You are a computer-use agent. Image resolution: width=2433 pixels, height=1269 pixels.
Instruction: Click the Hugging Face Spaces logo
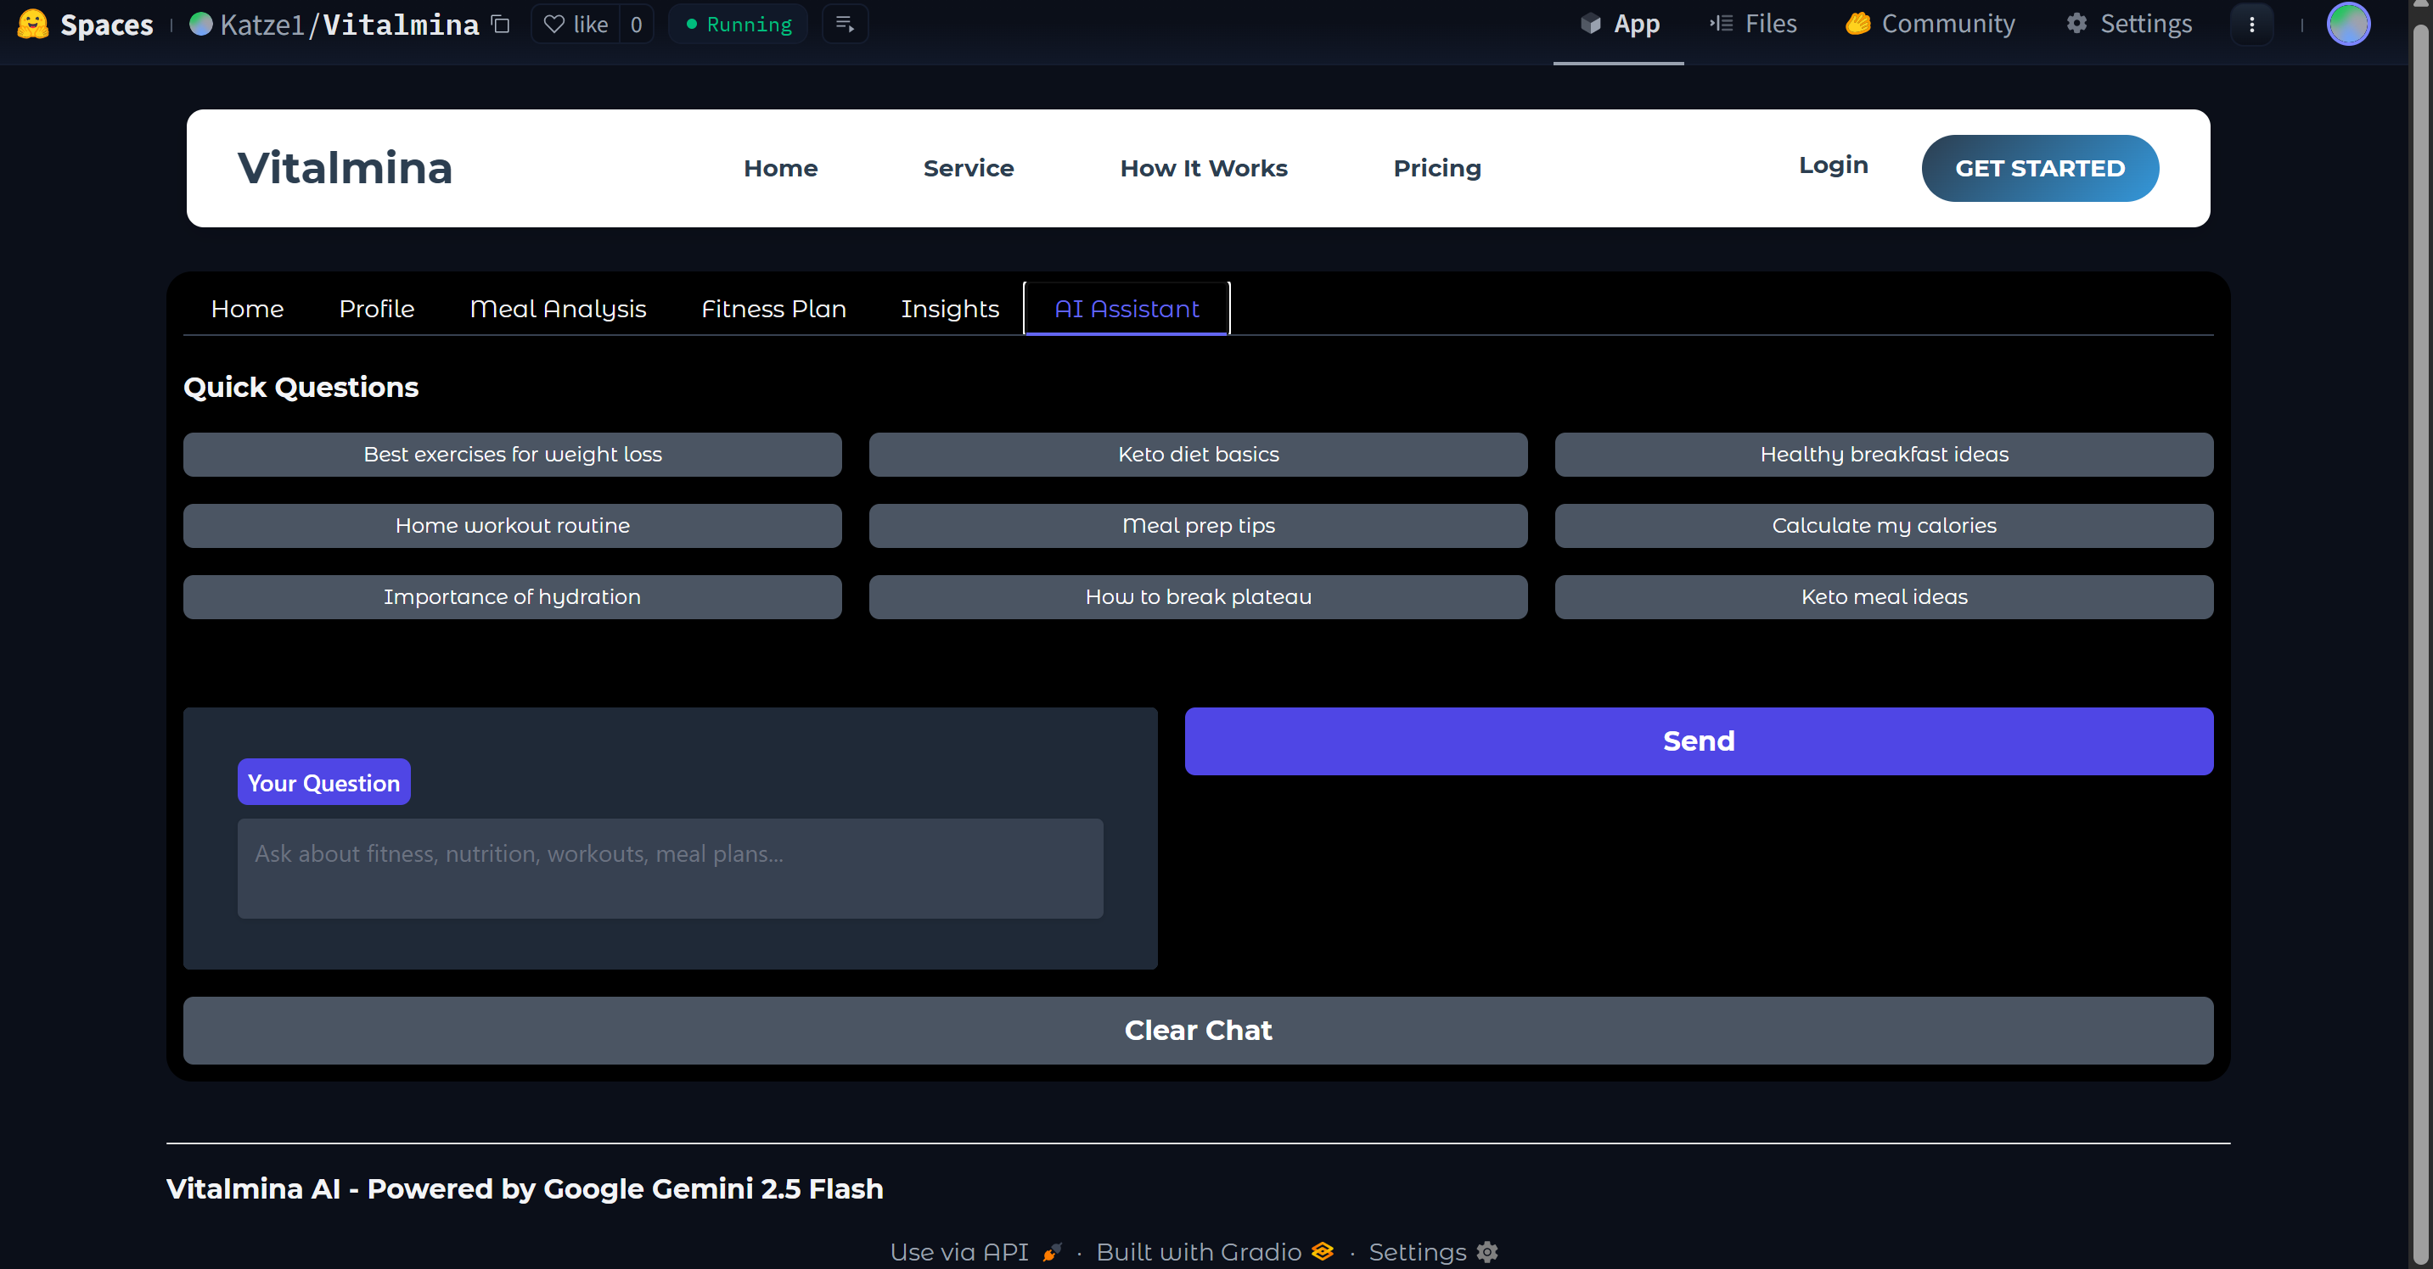33,25
